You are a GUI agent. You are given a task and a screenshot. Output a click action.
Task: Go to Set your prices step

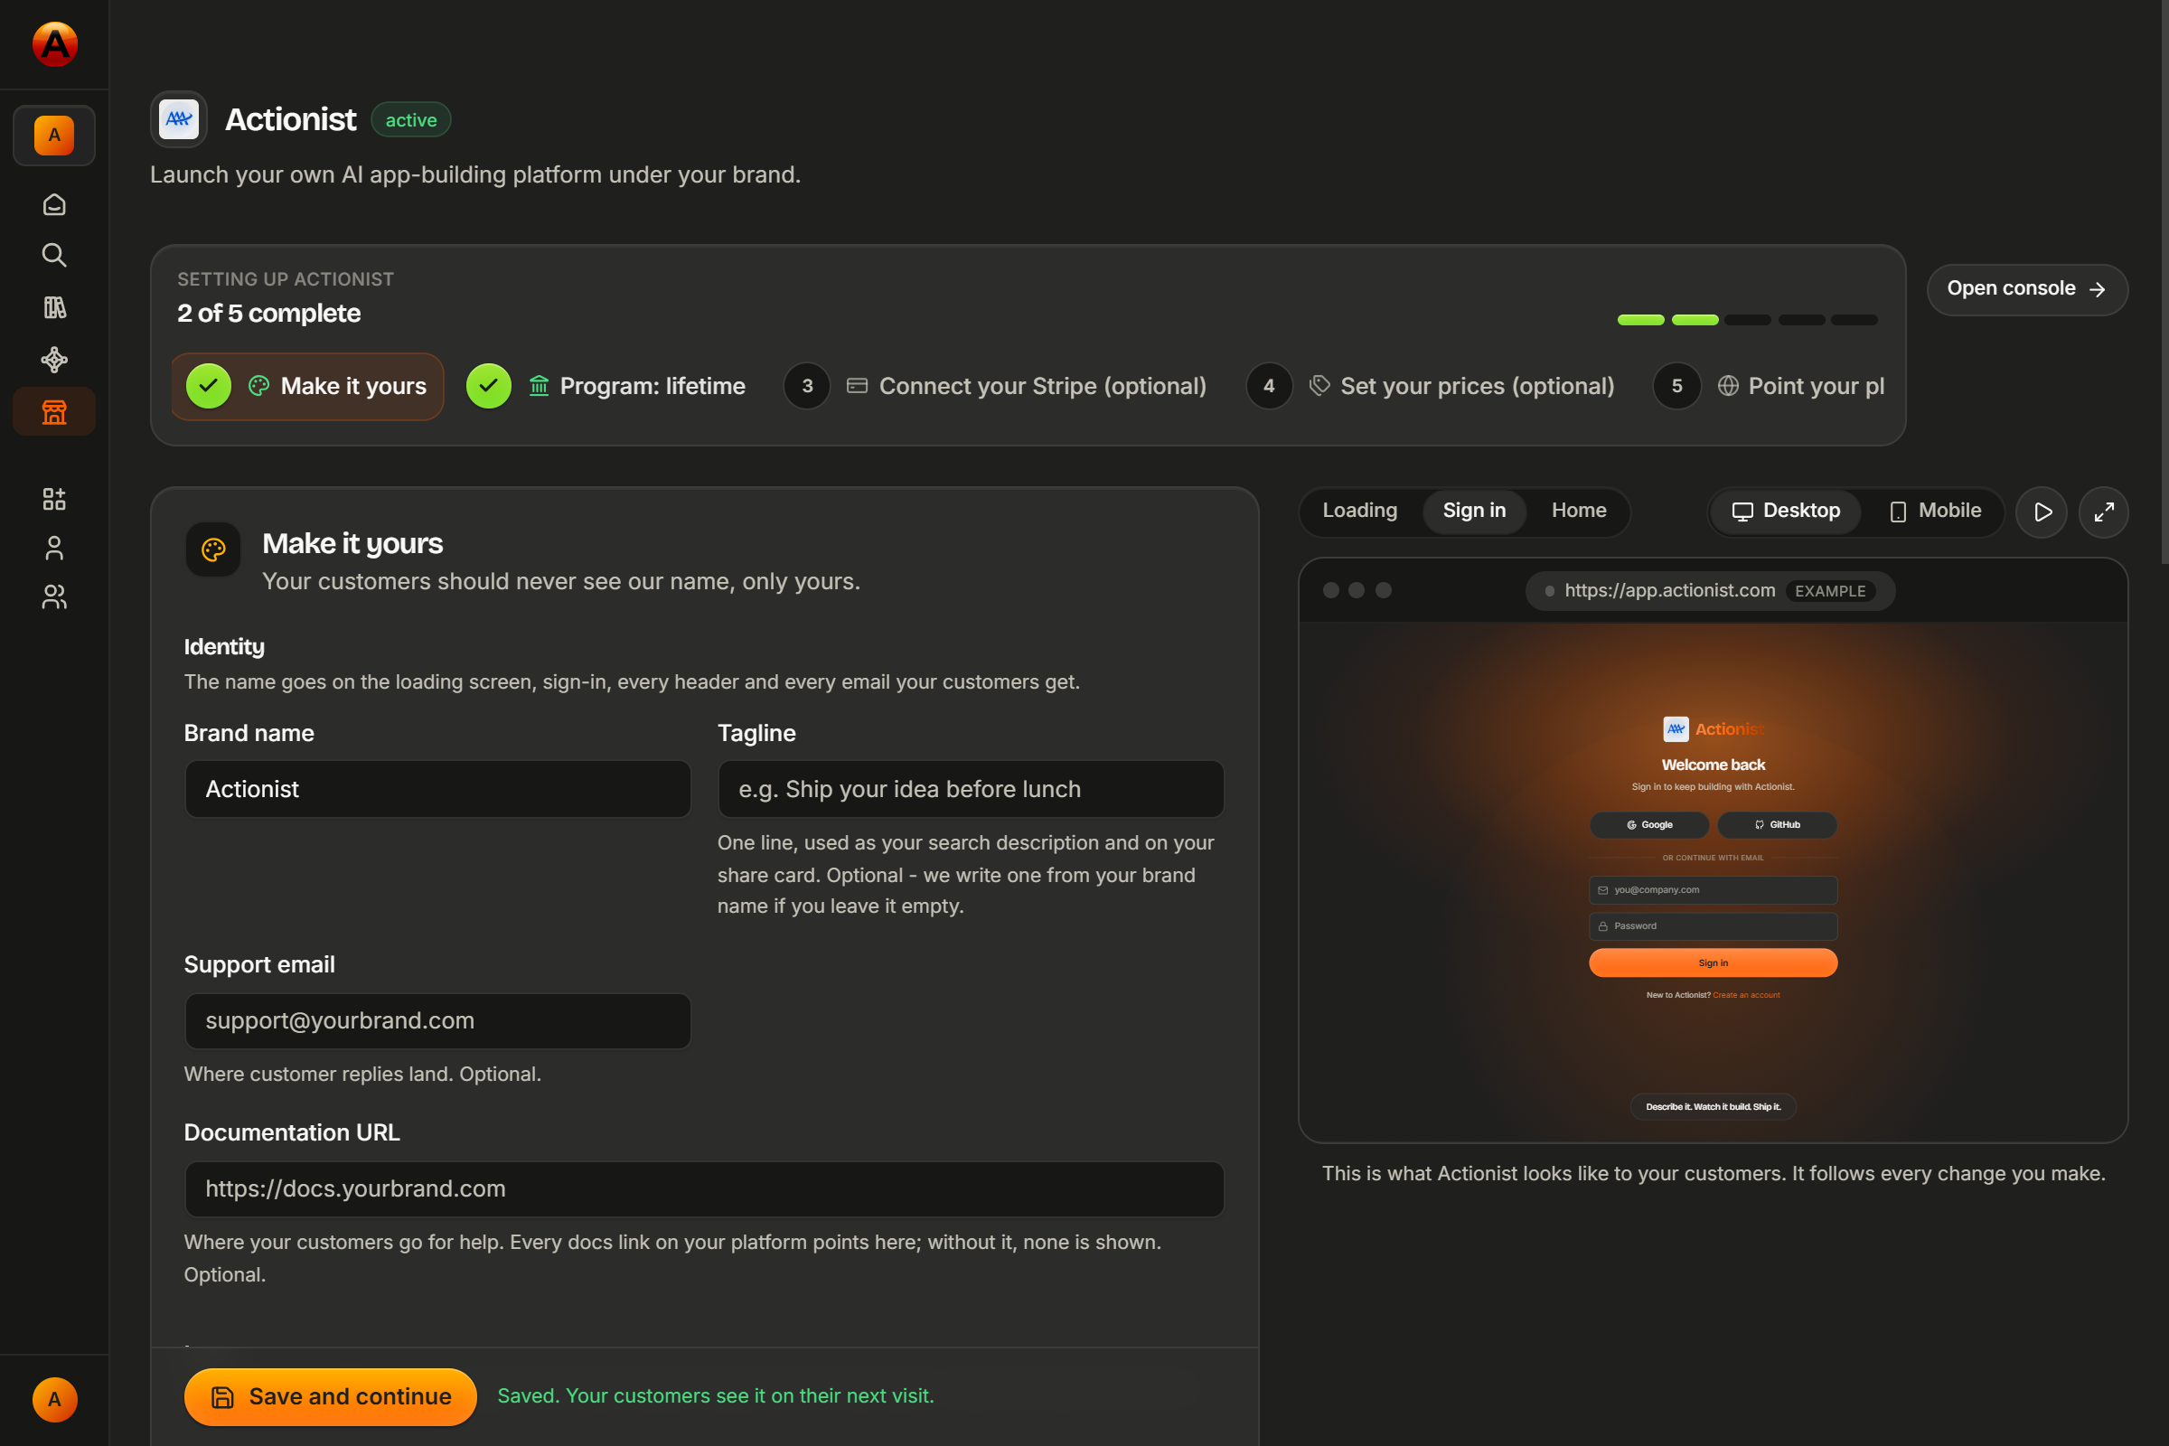1432,386
